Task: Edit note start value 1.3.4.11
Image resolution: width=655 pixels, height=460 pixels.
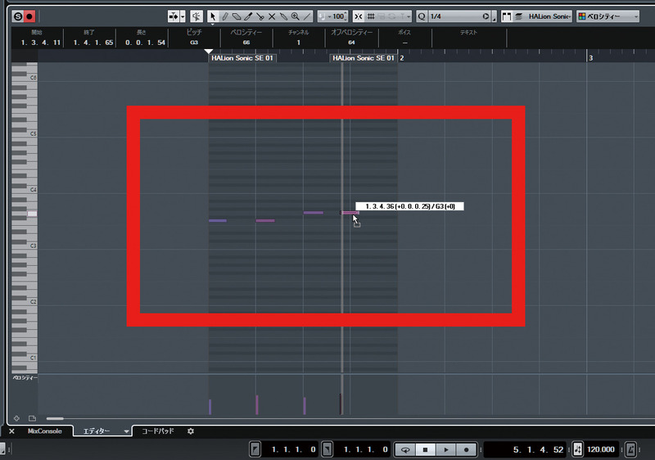Action: [x=40, y=43]
